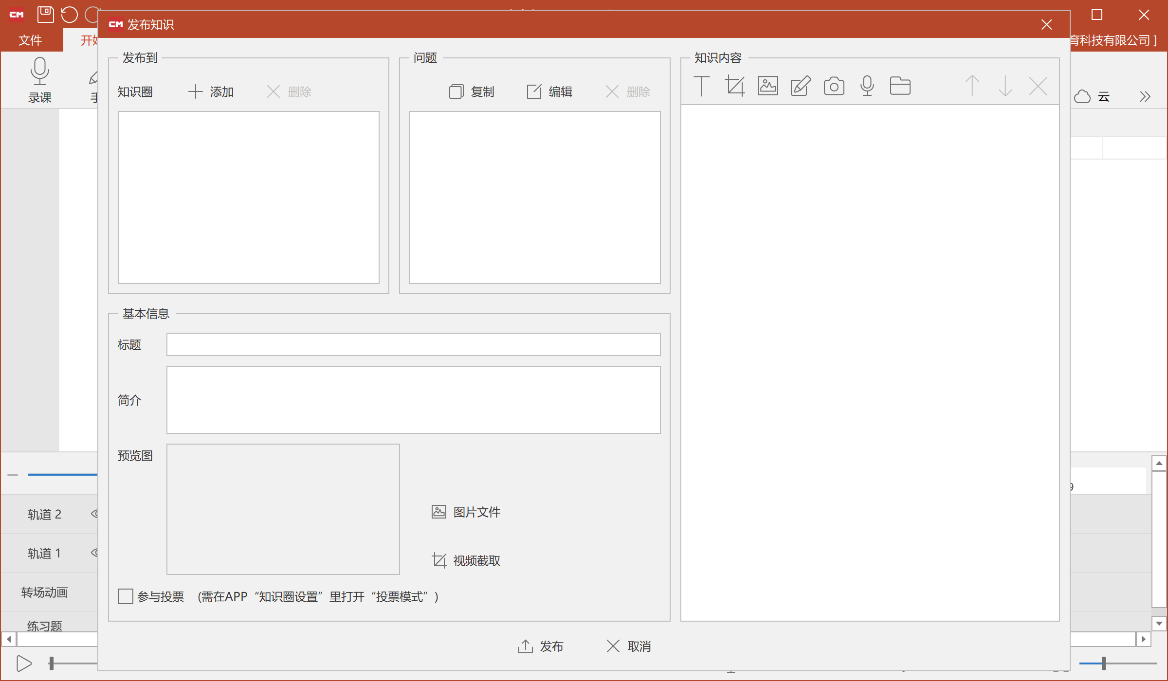The image size is (1168, 681).
Task: Click 复制 in the 问题 section
Action: point(471,91)
